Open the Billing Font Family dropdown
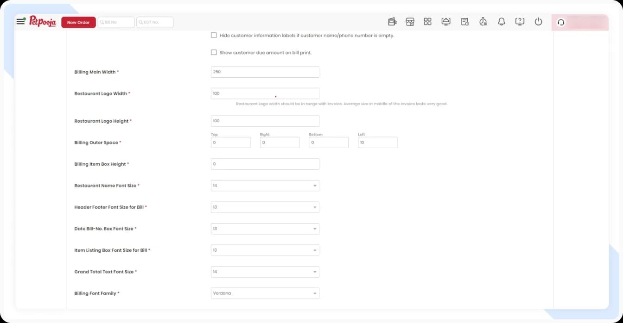 point(265,293)
